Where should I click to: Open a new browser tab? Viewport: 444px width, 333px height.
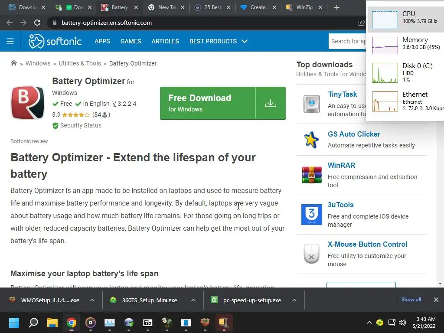[336, 7]
